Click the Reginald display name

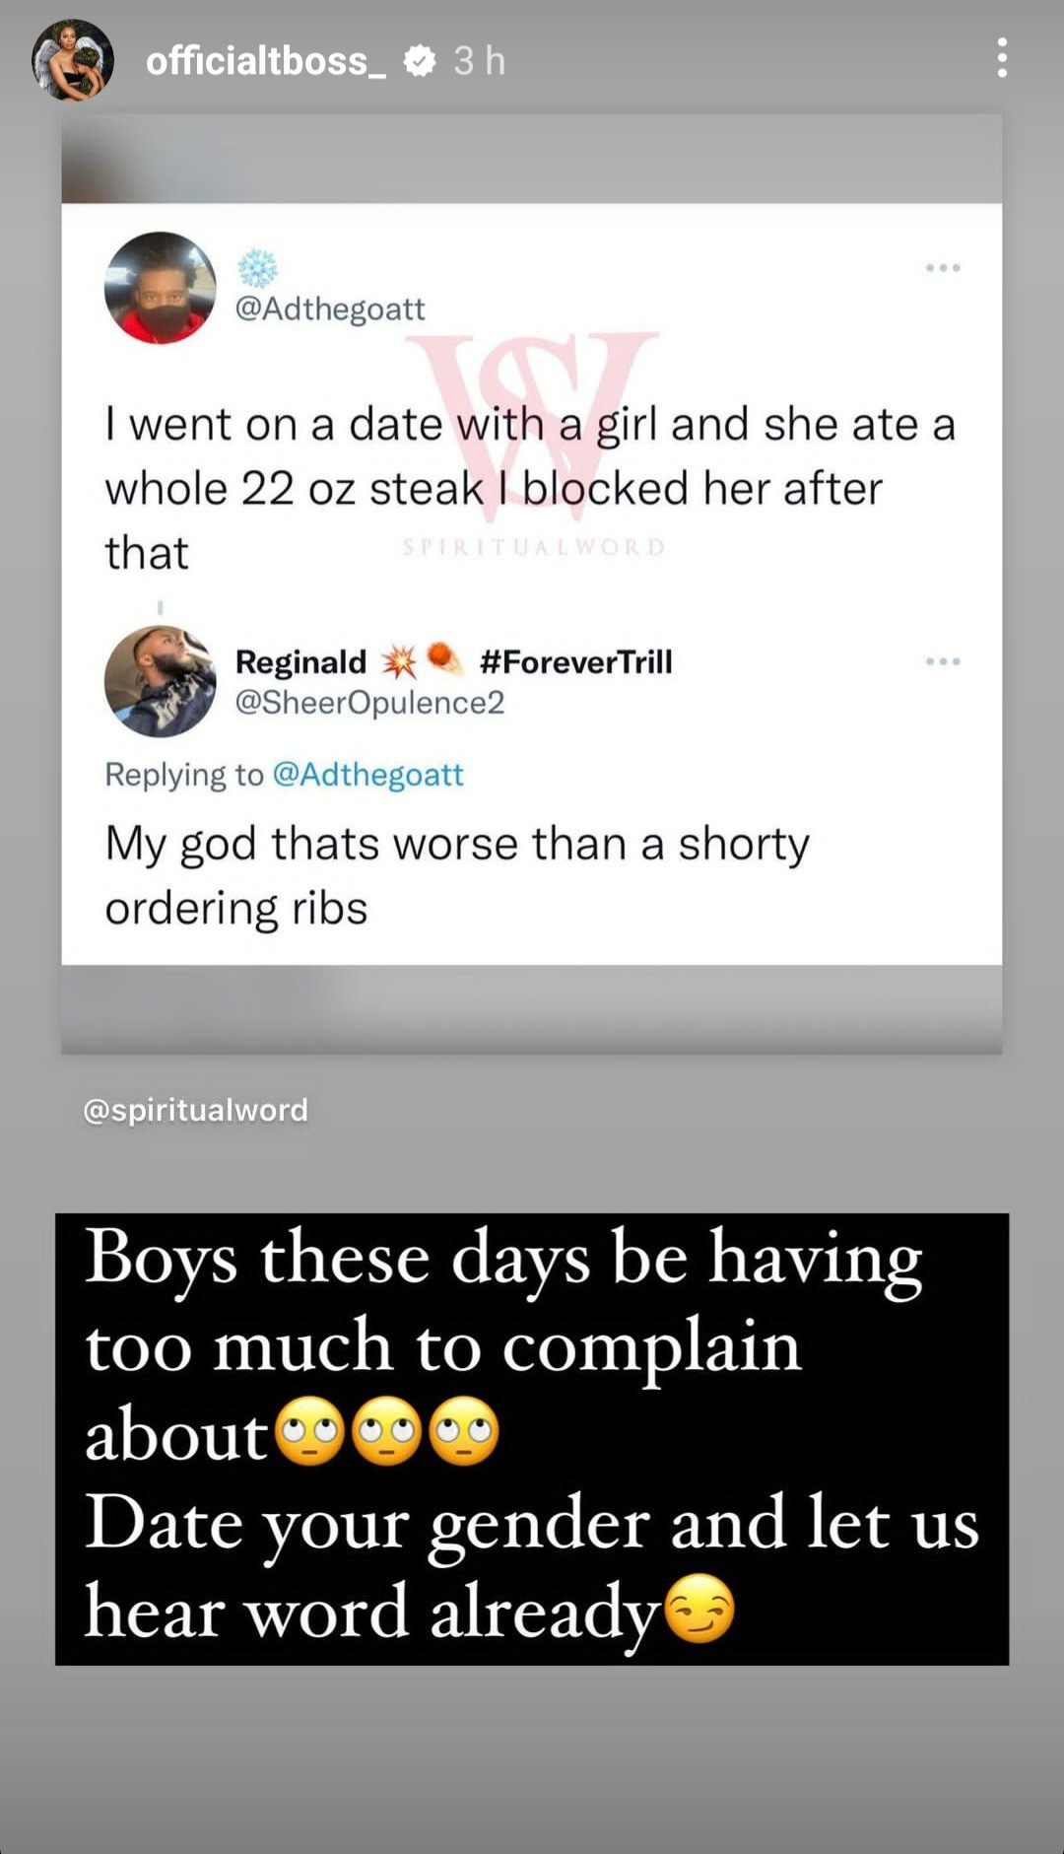tap(300, 661)
